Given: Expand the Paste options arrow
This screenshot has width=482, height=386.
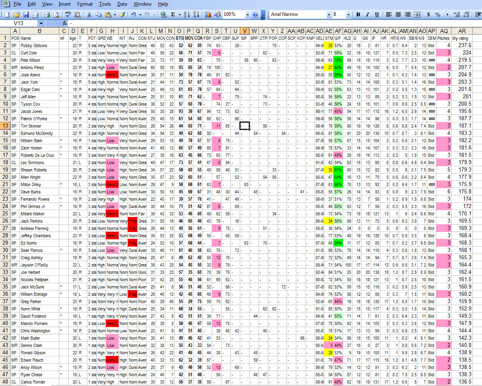Looking at the screenshot, I should pyautogui.click(x=115, y=15).
